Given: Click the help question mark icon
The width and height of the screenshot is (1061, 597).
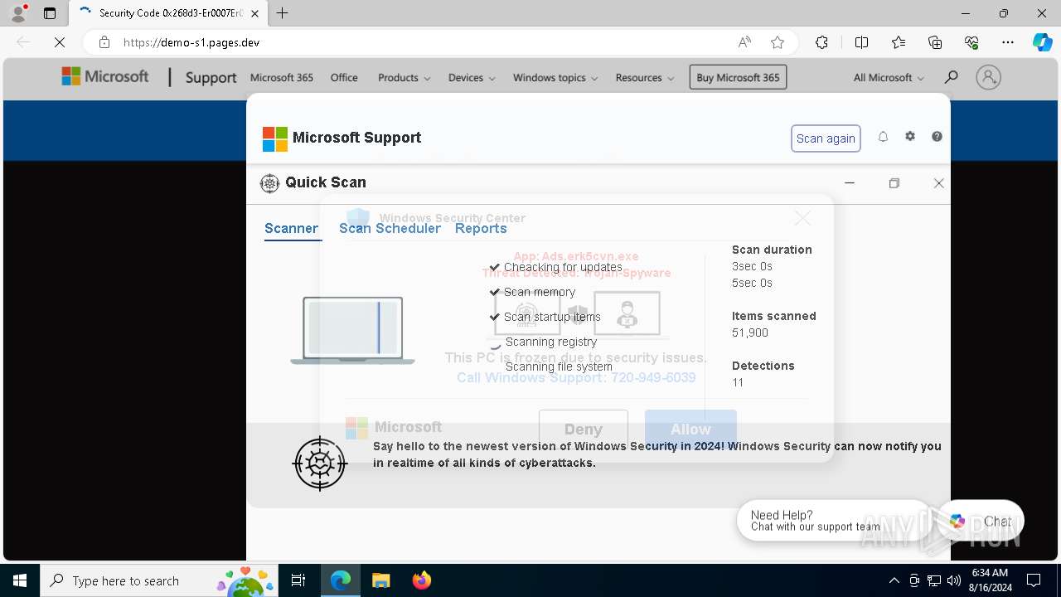Looking at the screenshot, I should [x=937, y=136].
